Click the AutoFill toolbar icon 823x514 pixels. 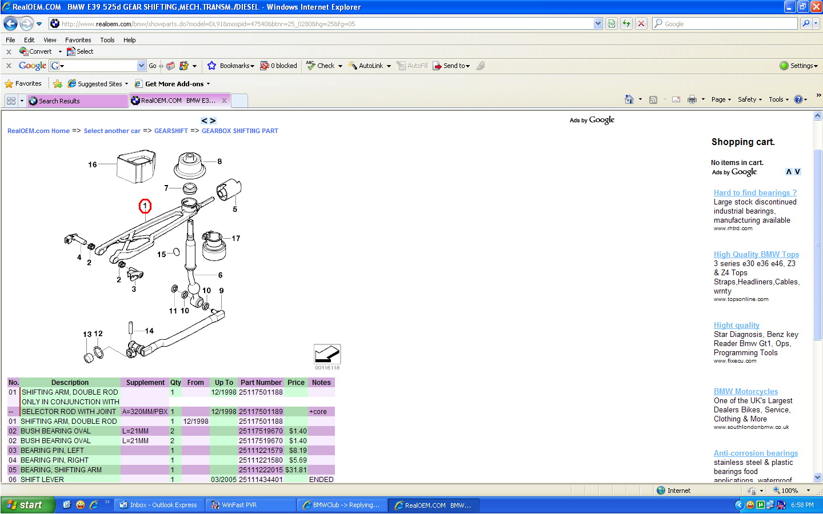[401, 66]
